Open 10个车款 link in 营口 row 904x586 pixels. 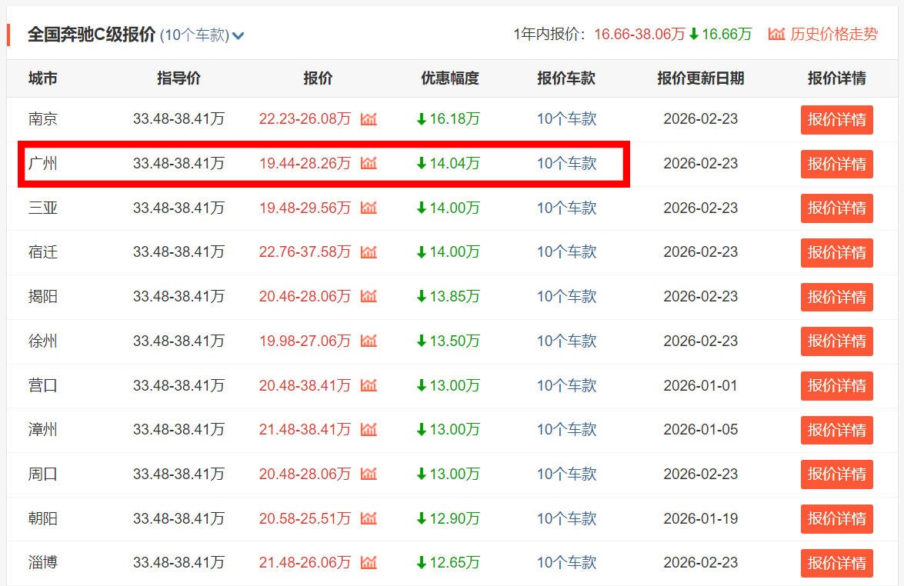tap(567, 385)
